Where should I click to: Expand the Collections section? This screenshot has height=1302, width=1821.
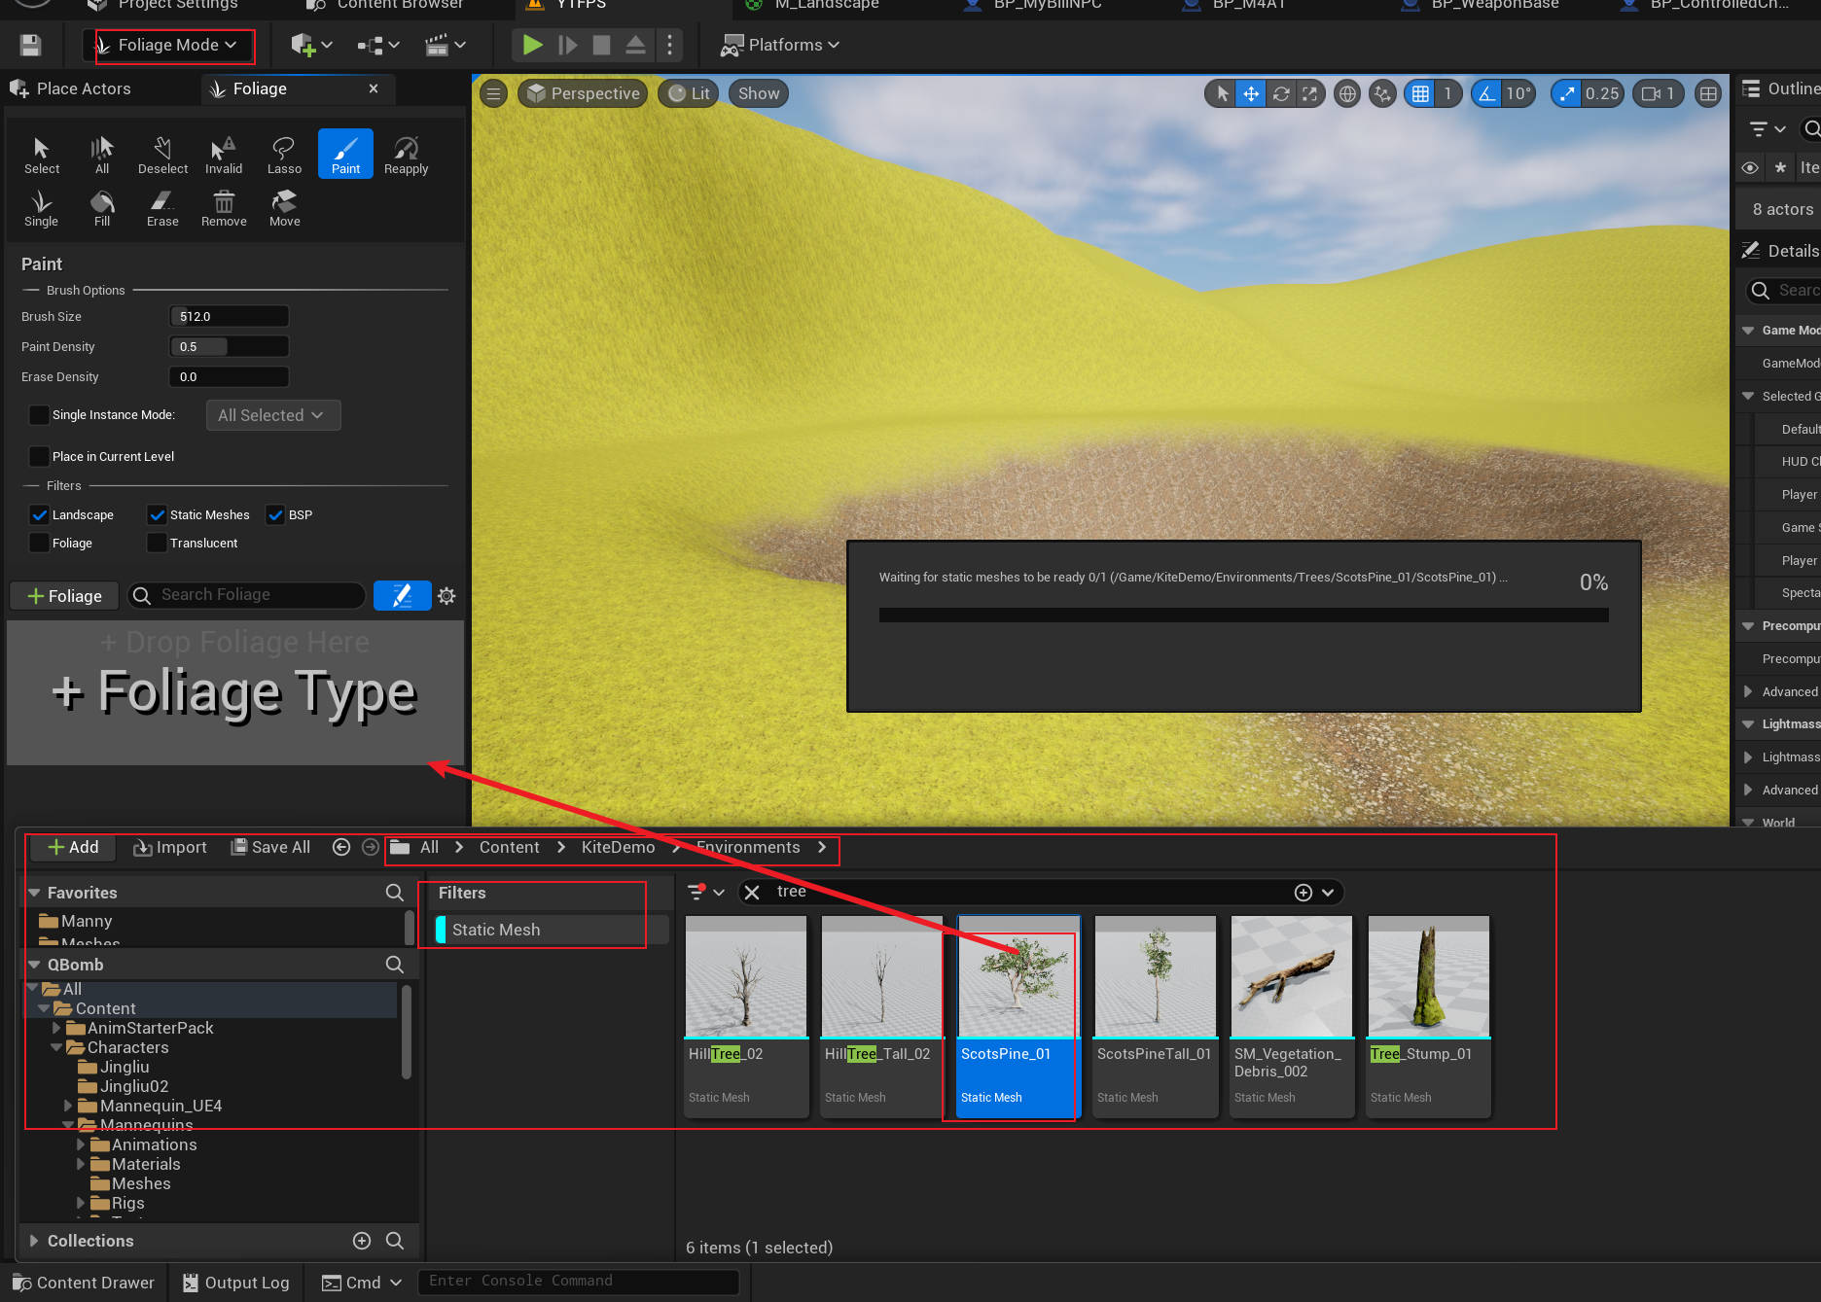35,1241
